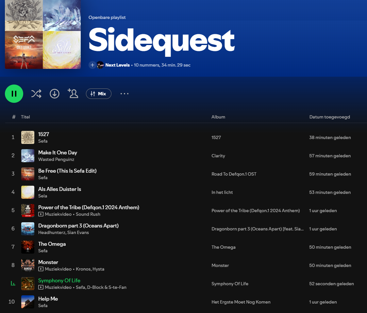Image resolution: width=367 pixels, height=313 pixels.
Task: Sort by the Album column header
Action: pos(218,117)
